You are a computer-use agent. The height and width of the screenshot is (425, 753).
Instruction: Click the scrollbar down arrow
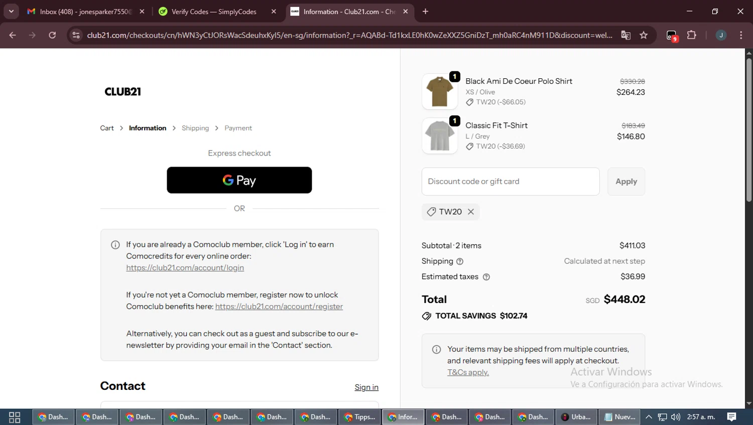pos(749,403)
